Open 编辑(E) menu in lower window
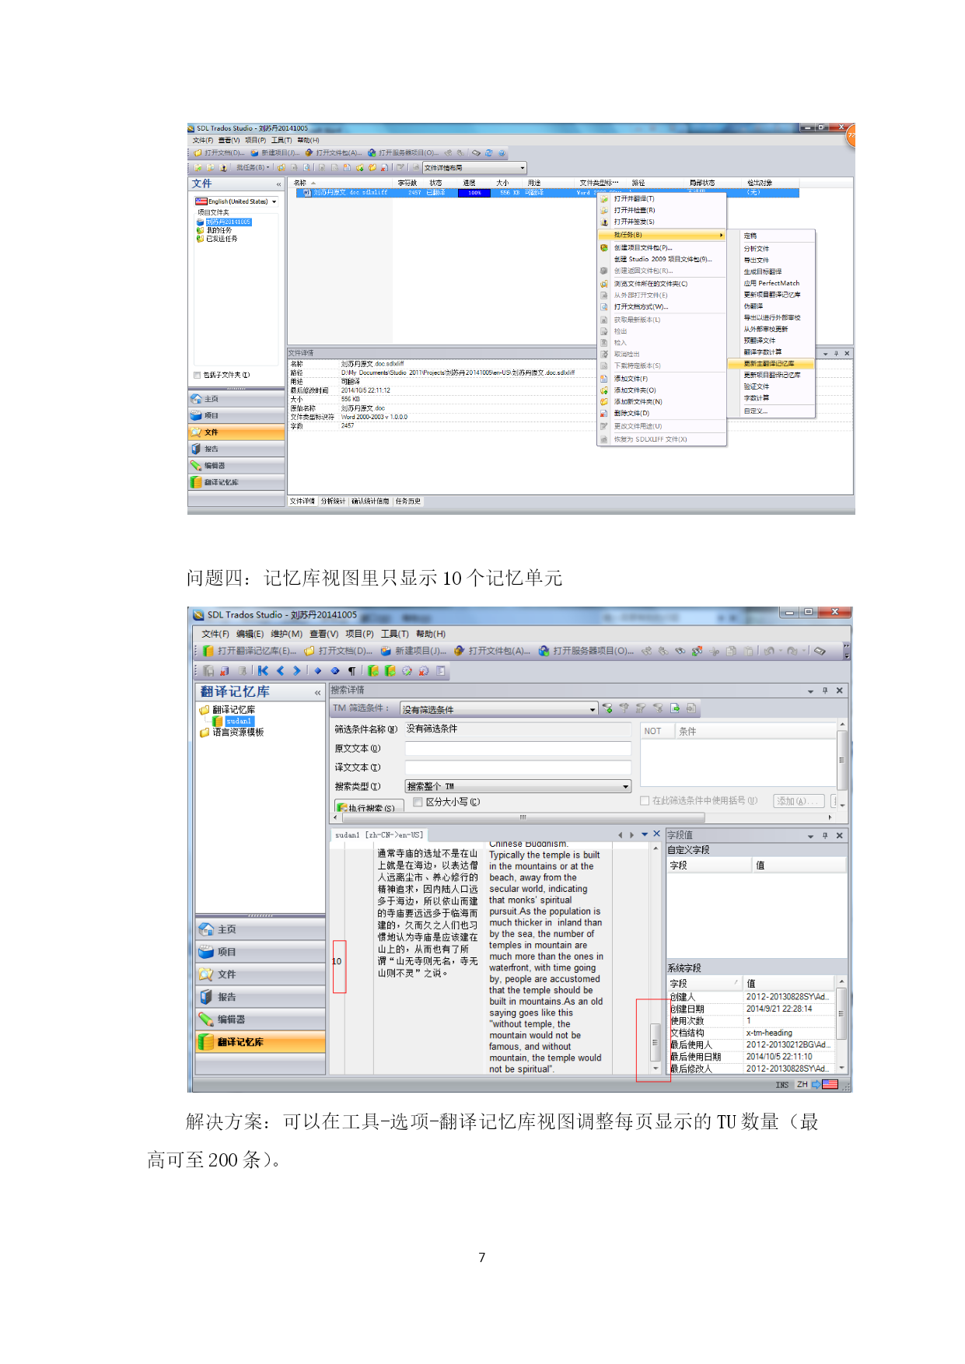The height and width of the screenshot is (1364, 965). click(x=250, y=634)
